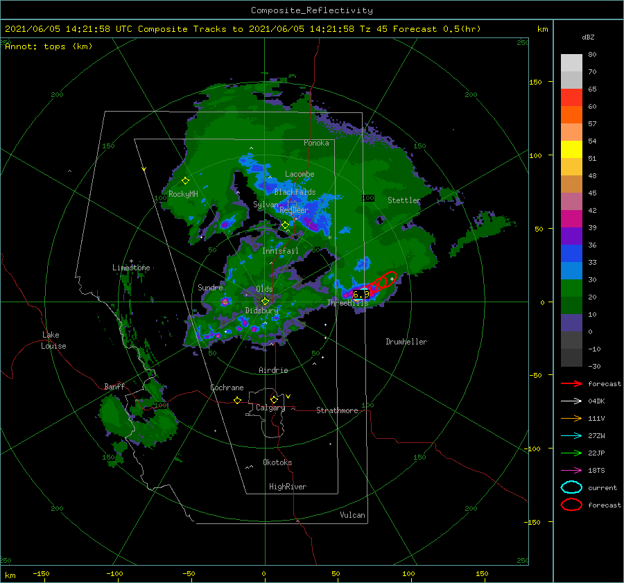Click the storm top label 6.3
624x583 pixels.
[x=361, y=295]
